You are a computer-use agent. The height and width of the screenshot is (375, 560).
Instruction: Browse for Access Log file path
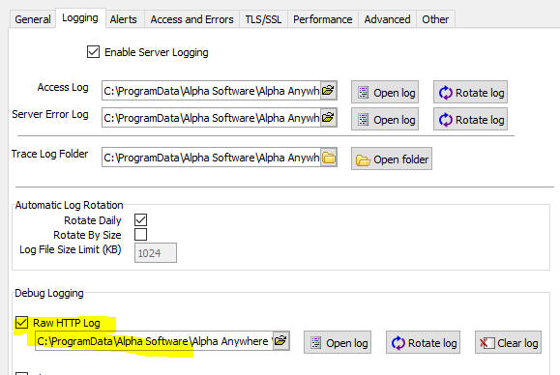pyautogui.click(x=328, y=90)
